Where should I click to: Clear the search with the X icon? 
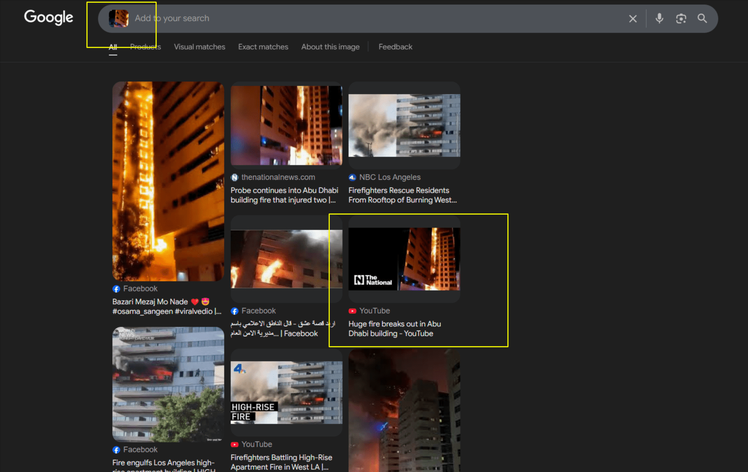(x=633, y=19)
